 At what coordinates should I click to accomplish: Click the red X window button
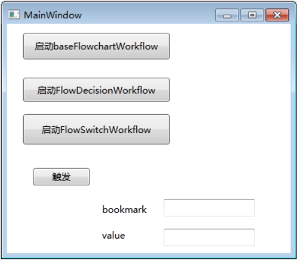tap(278, 15)
